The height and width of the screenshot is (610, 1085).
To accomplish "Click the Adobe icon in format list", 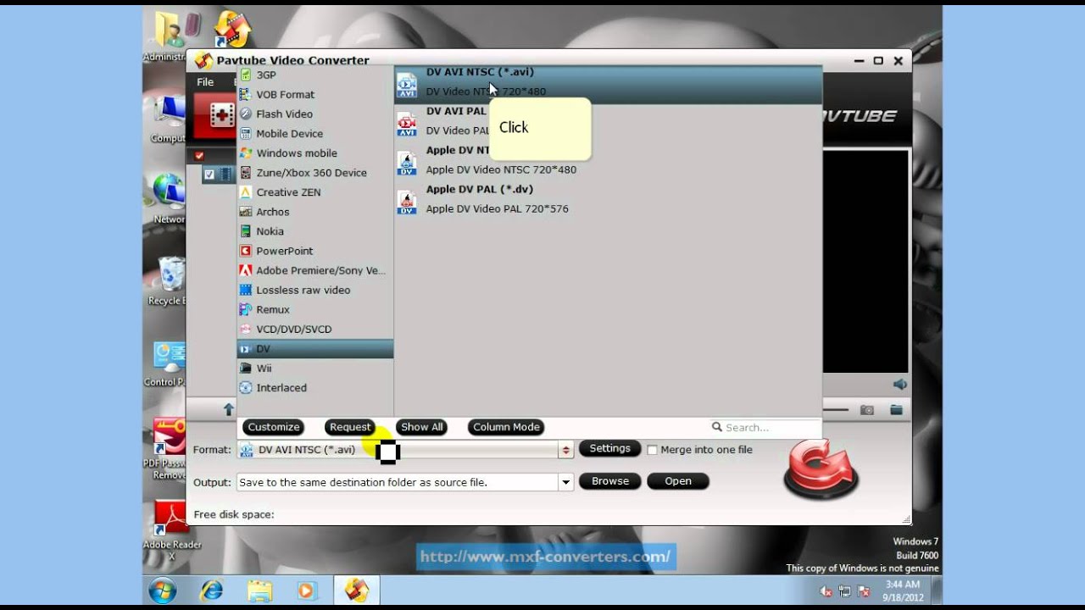I will point(246,270).
